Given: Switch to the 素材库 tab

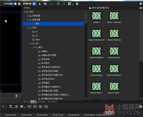Looking at the screenshot, I should 26,102.
